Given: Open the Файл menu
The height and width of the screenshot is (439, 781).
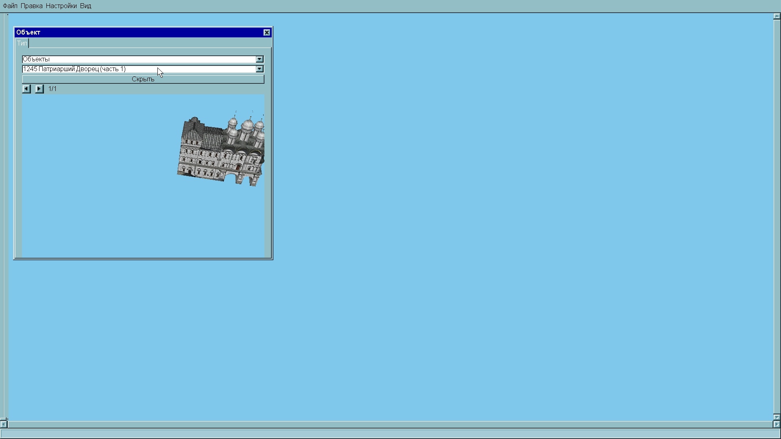Looking at the screenshot, I should (x=10, y=6).
